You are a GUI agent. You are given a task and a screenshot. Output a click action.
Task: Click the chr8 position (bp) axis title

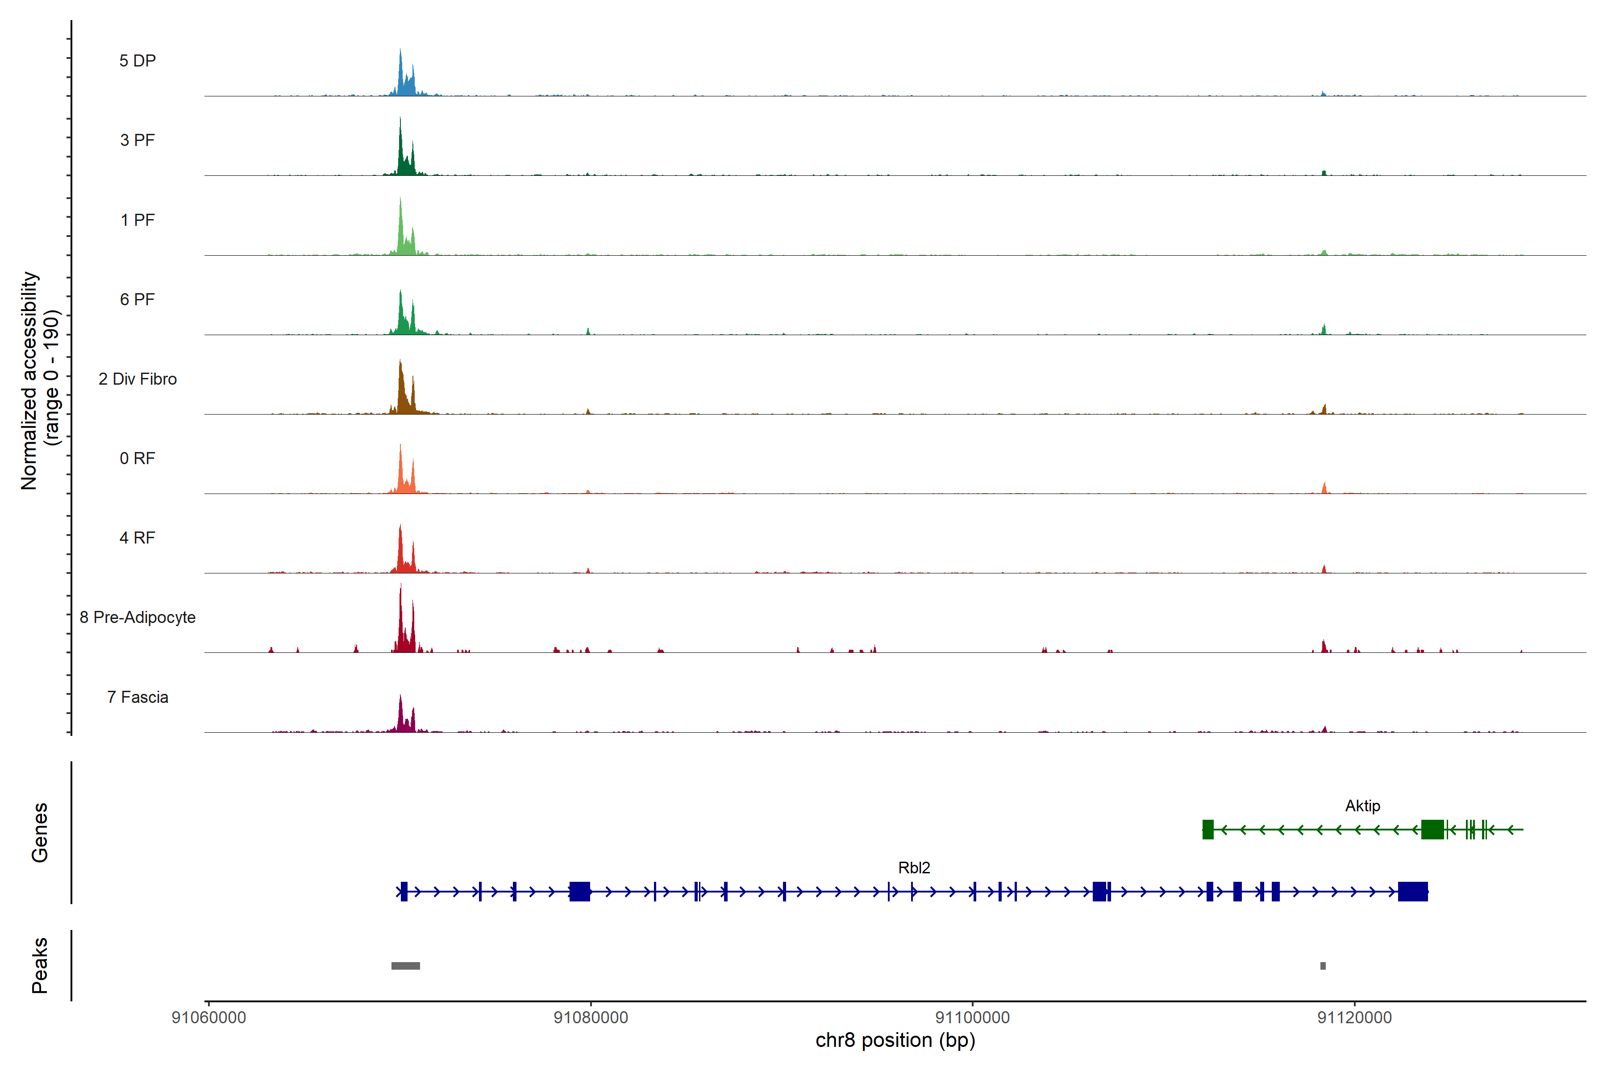(895, 1040)
